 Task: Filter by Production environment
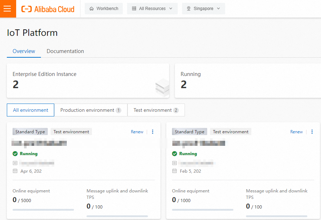click(91, 110)
